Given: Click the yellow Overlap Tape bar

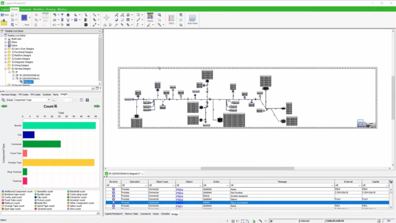Looking at the screenshot, I should click(x=59, y=162).
